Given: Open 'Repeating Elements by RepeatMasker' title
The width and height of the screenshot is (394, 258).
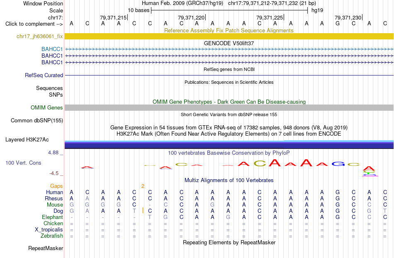Looking at the screenshot, I should pos(229,243).
